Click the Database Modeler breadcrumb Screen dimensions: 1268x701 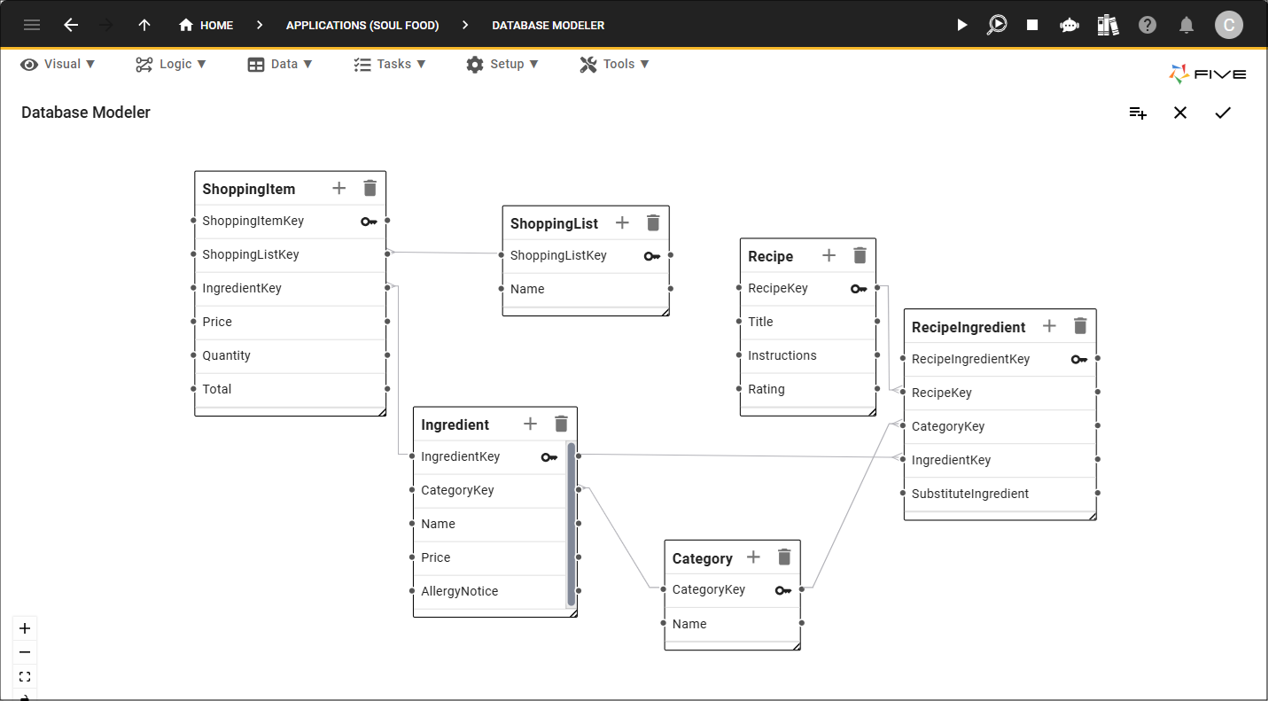[x=548, y=25]
